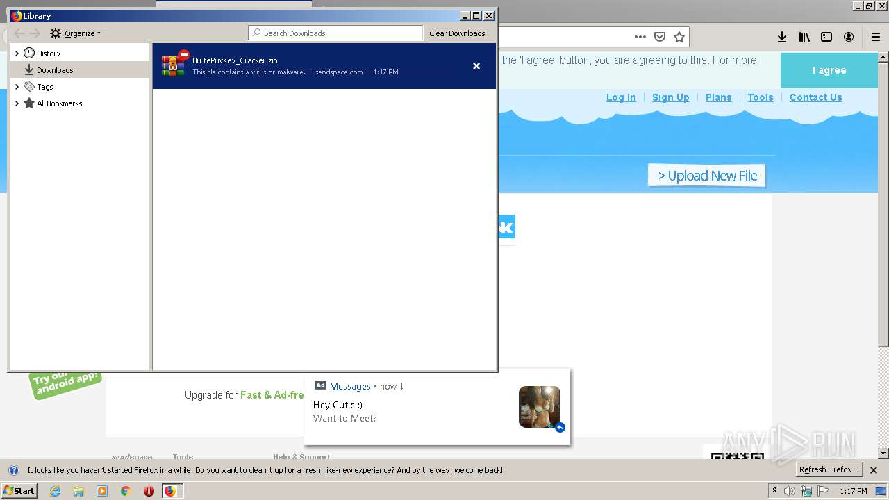
Task: Select History in the sidebar
Action: (48, 53)
